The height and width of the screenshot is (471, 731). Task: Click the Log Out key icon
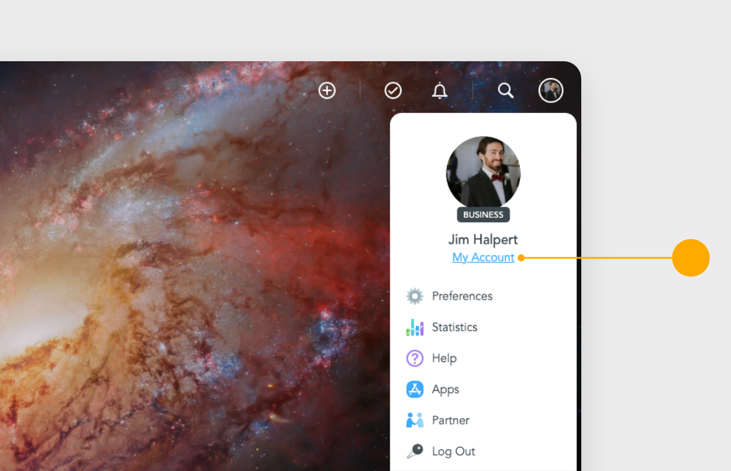tap(415, 451)
